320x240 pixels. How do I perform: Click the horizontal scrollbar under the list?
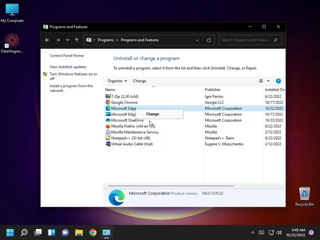pyautogui.click(x=171, y=186)
